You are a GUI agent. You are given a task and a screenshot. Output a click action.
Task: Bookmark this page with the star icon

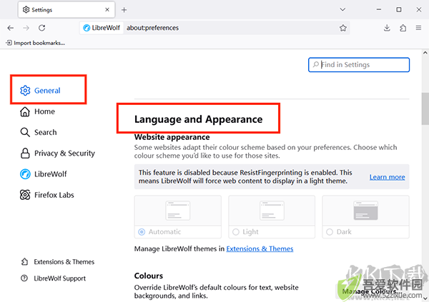click(x=342, y=28)
